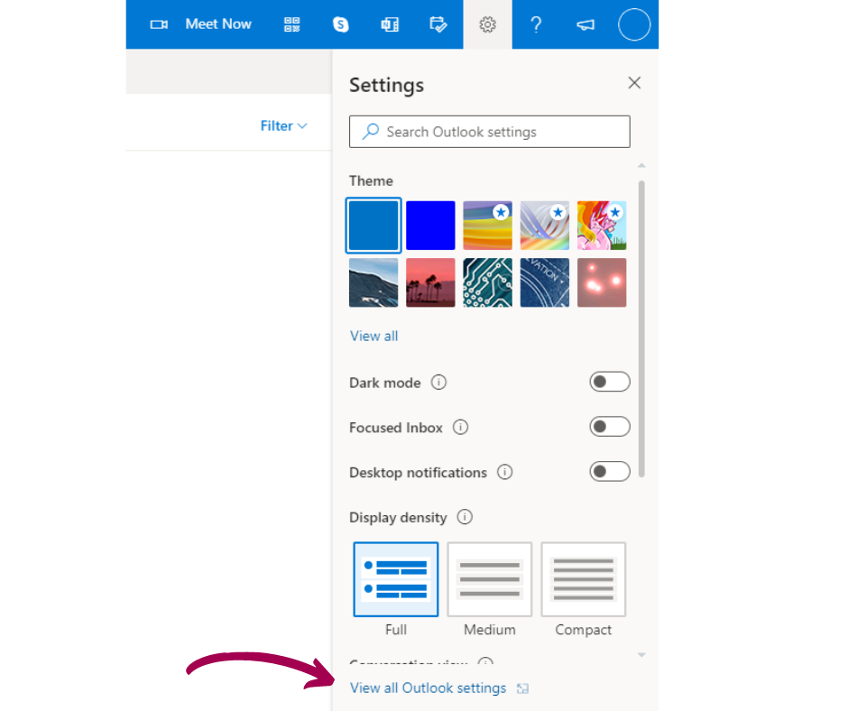
Task: Open View all Outlook settings
Action: click(428, 688)
